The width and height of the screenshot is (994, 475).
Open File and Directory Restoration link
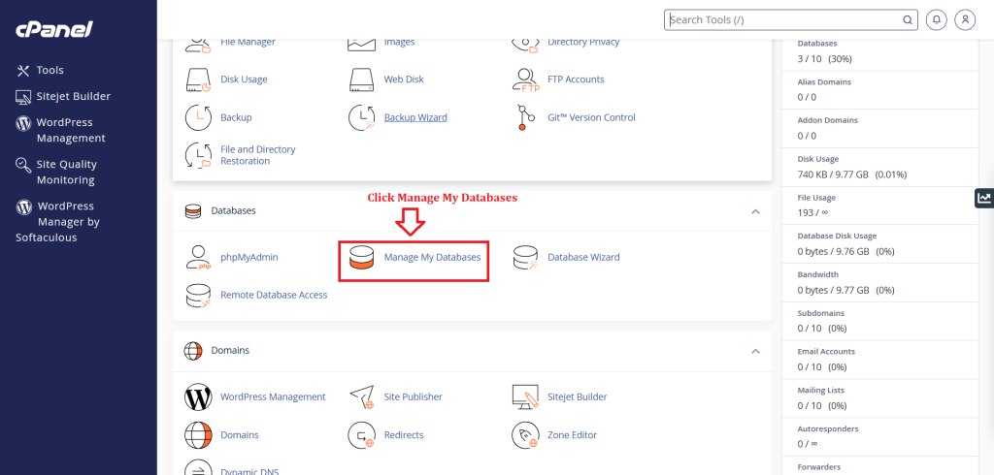tap(258, 155)
